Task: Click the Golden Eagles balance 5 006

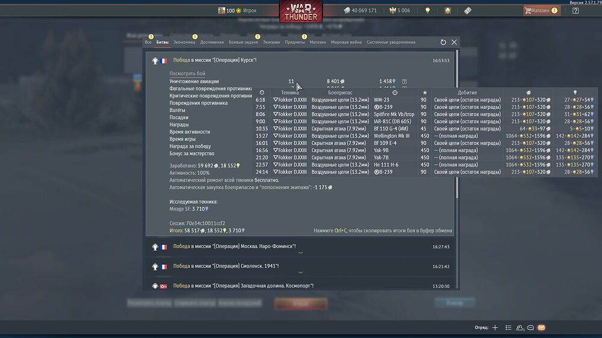Action: (x=399, y=11)
